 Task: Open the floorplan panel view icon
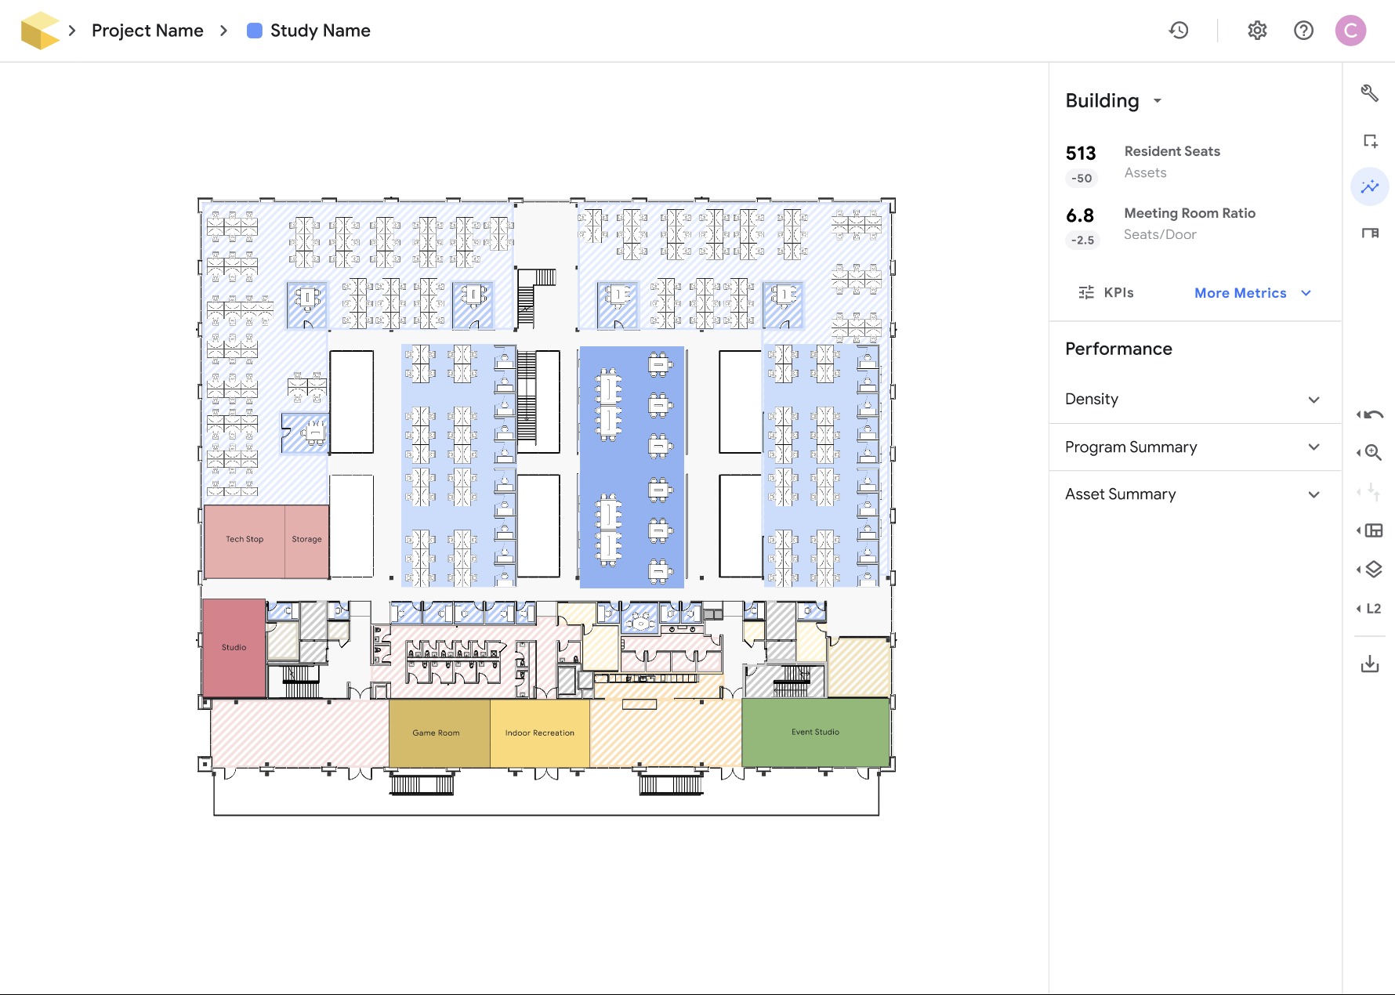click(x=1370, y=233)
